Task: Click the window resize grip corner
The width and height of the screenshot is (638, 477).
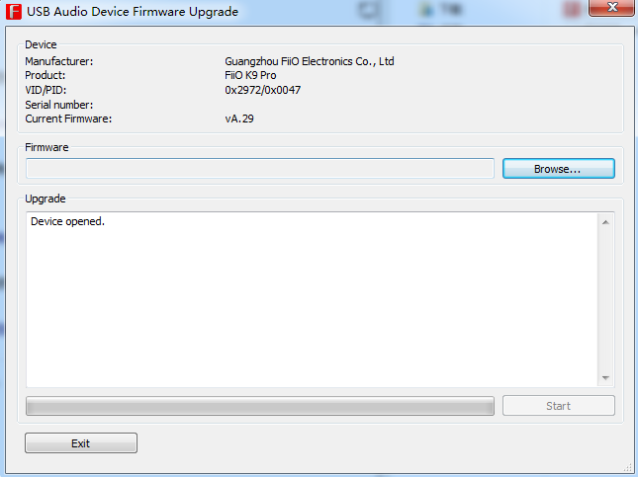Action: click(629, 469)
